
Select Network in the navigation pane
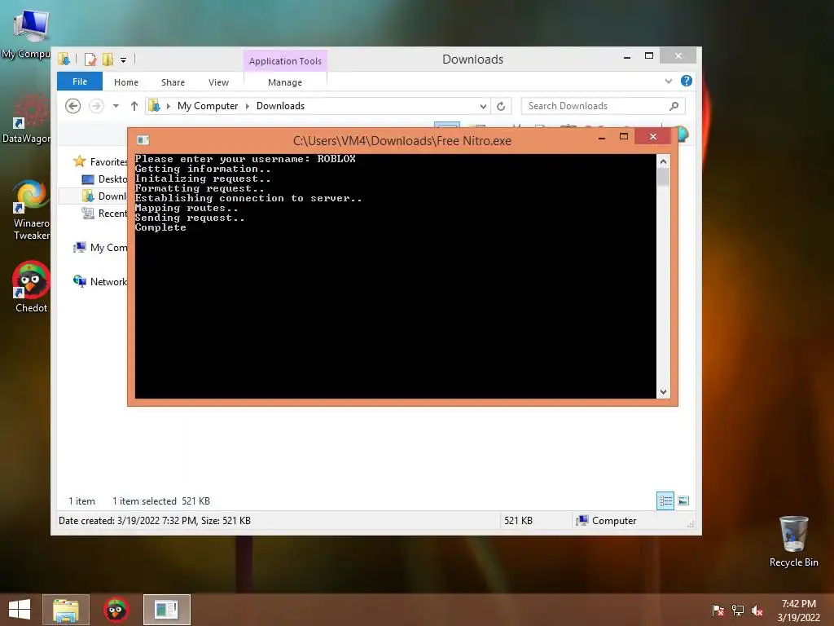tap(100, 281)
